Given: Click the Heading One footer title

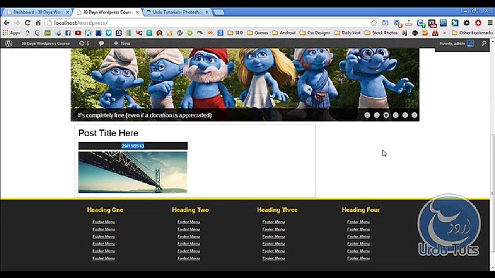Looking at the screenshot, I should [x=105, y=210].
